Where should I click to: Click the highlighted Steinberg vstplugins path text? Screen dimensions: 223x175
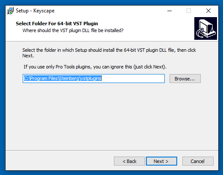tap(62, 78)
